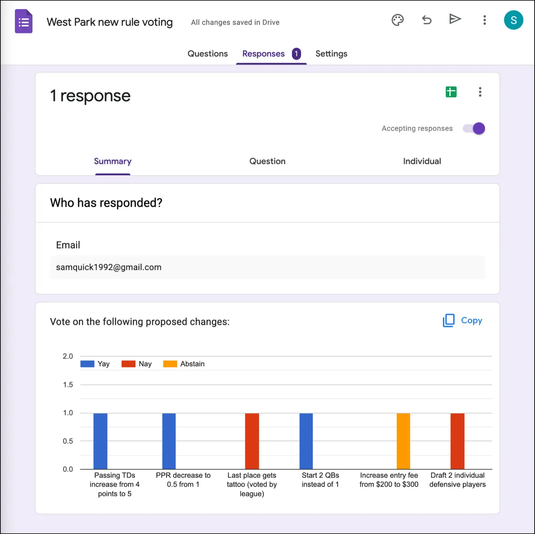Screen dimensions: 535x534
Task: Open the Settings tab
Action: click(x=331, y=53)
